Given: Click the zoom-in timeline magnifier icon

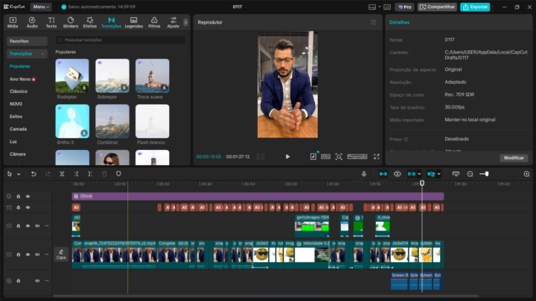Looking at the screenshot, I should tap(526, 174).
